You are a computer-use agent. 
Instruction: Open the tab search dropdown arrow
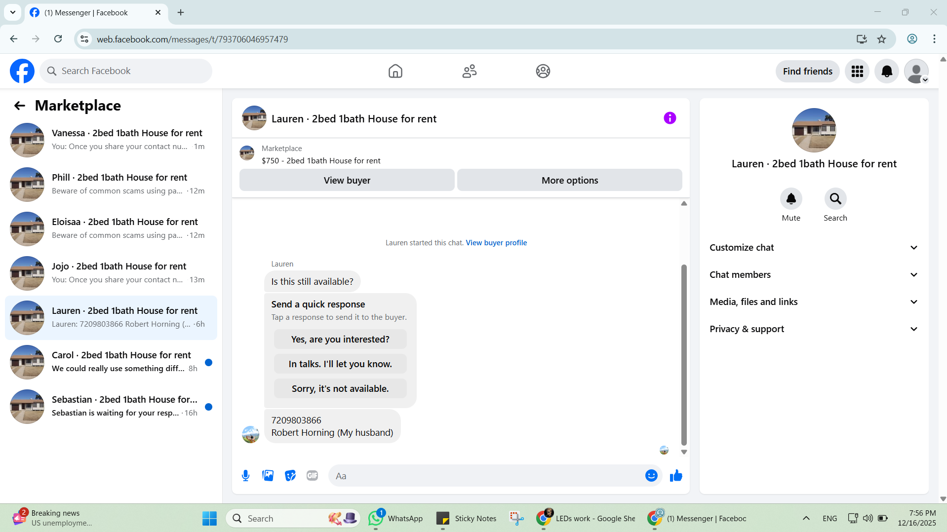[13, 12]
